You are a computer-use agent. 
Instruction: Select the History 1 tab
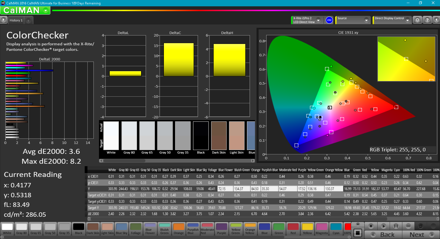pyautogui.click(x=16, y=20)
